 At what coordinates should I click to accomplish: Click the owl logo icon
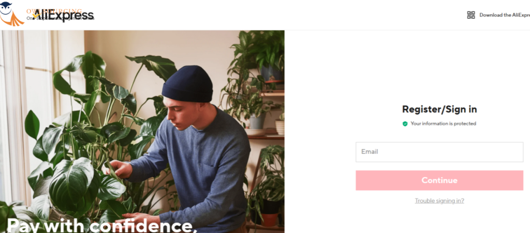(12, 13)
